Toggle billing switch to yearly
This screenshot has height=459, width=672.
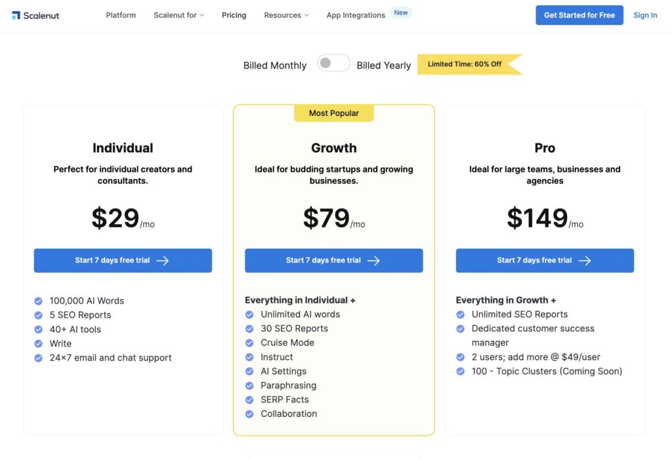(333, 64)
